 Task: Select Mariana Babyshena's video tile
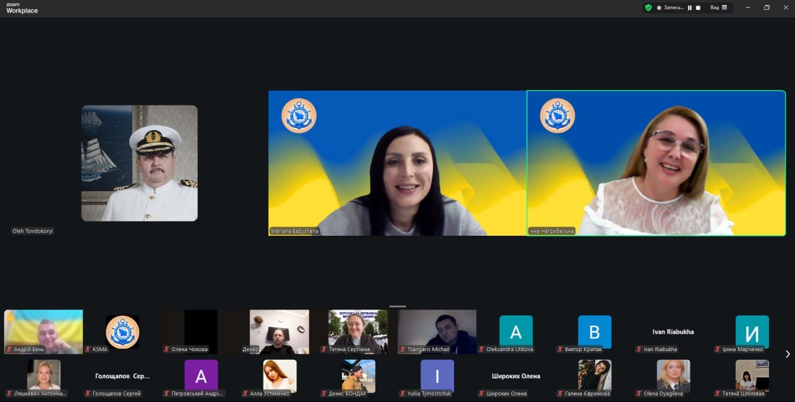tap(397, 163)
